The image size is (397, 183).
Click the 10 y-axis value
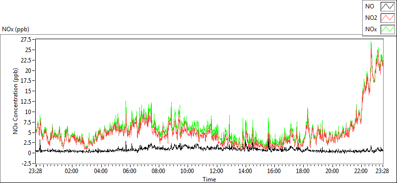pyautogui.click(x=28, y=112)
